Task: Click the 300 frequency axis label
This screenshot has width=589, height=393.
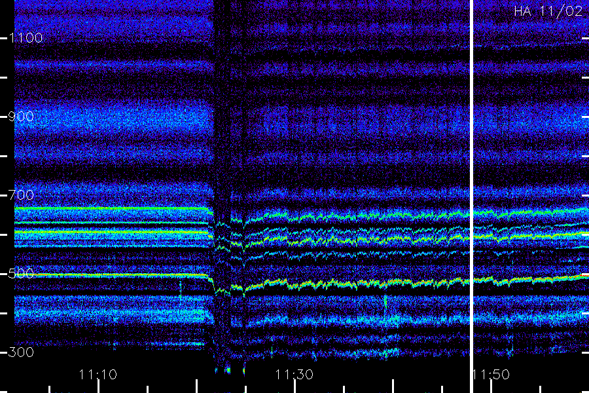Action: [21, 352]
